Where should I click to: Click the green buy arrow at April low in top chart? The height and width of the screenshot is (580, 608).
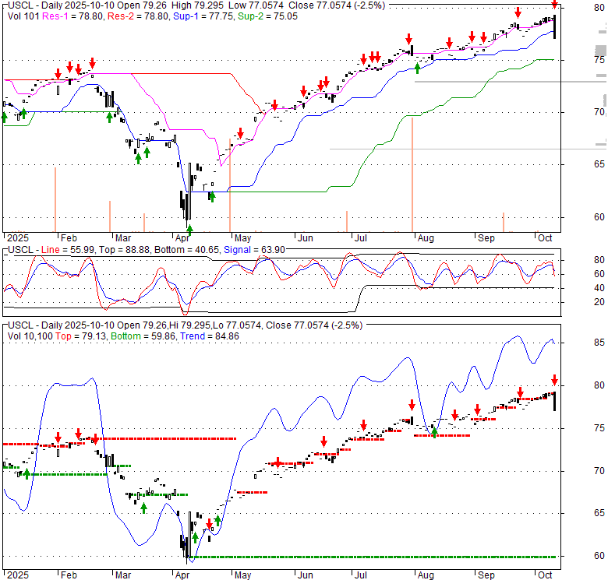(189, 229)
